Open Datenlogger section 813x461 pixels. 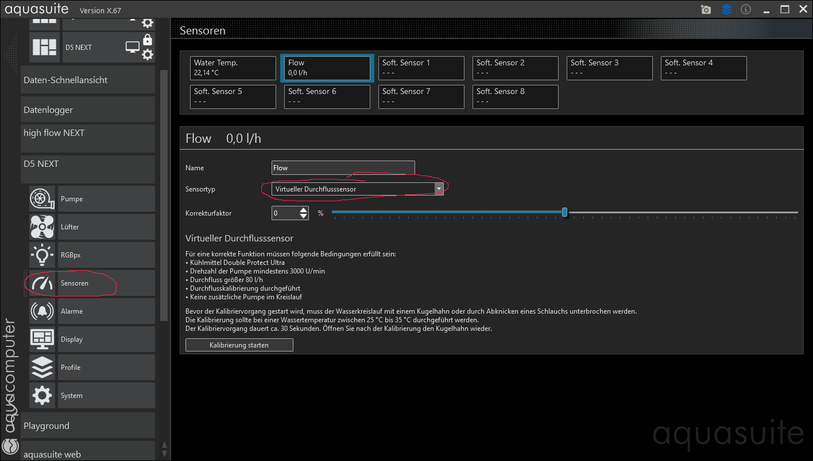click(x=88, y=110)
